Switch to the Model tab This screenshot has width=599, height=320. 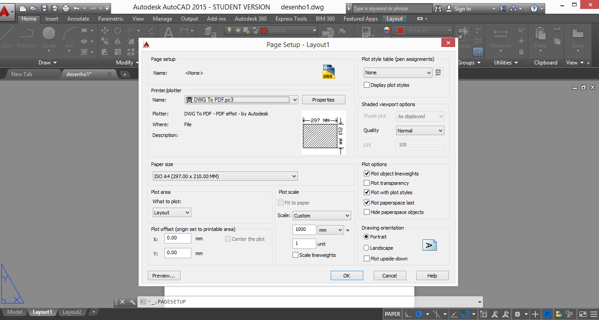(15, 312)
